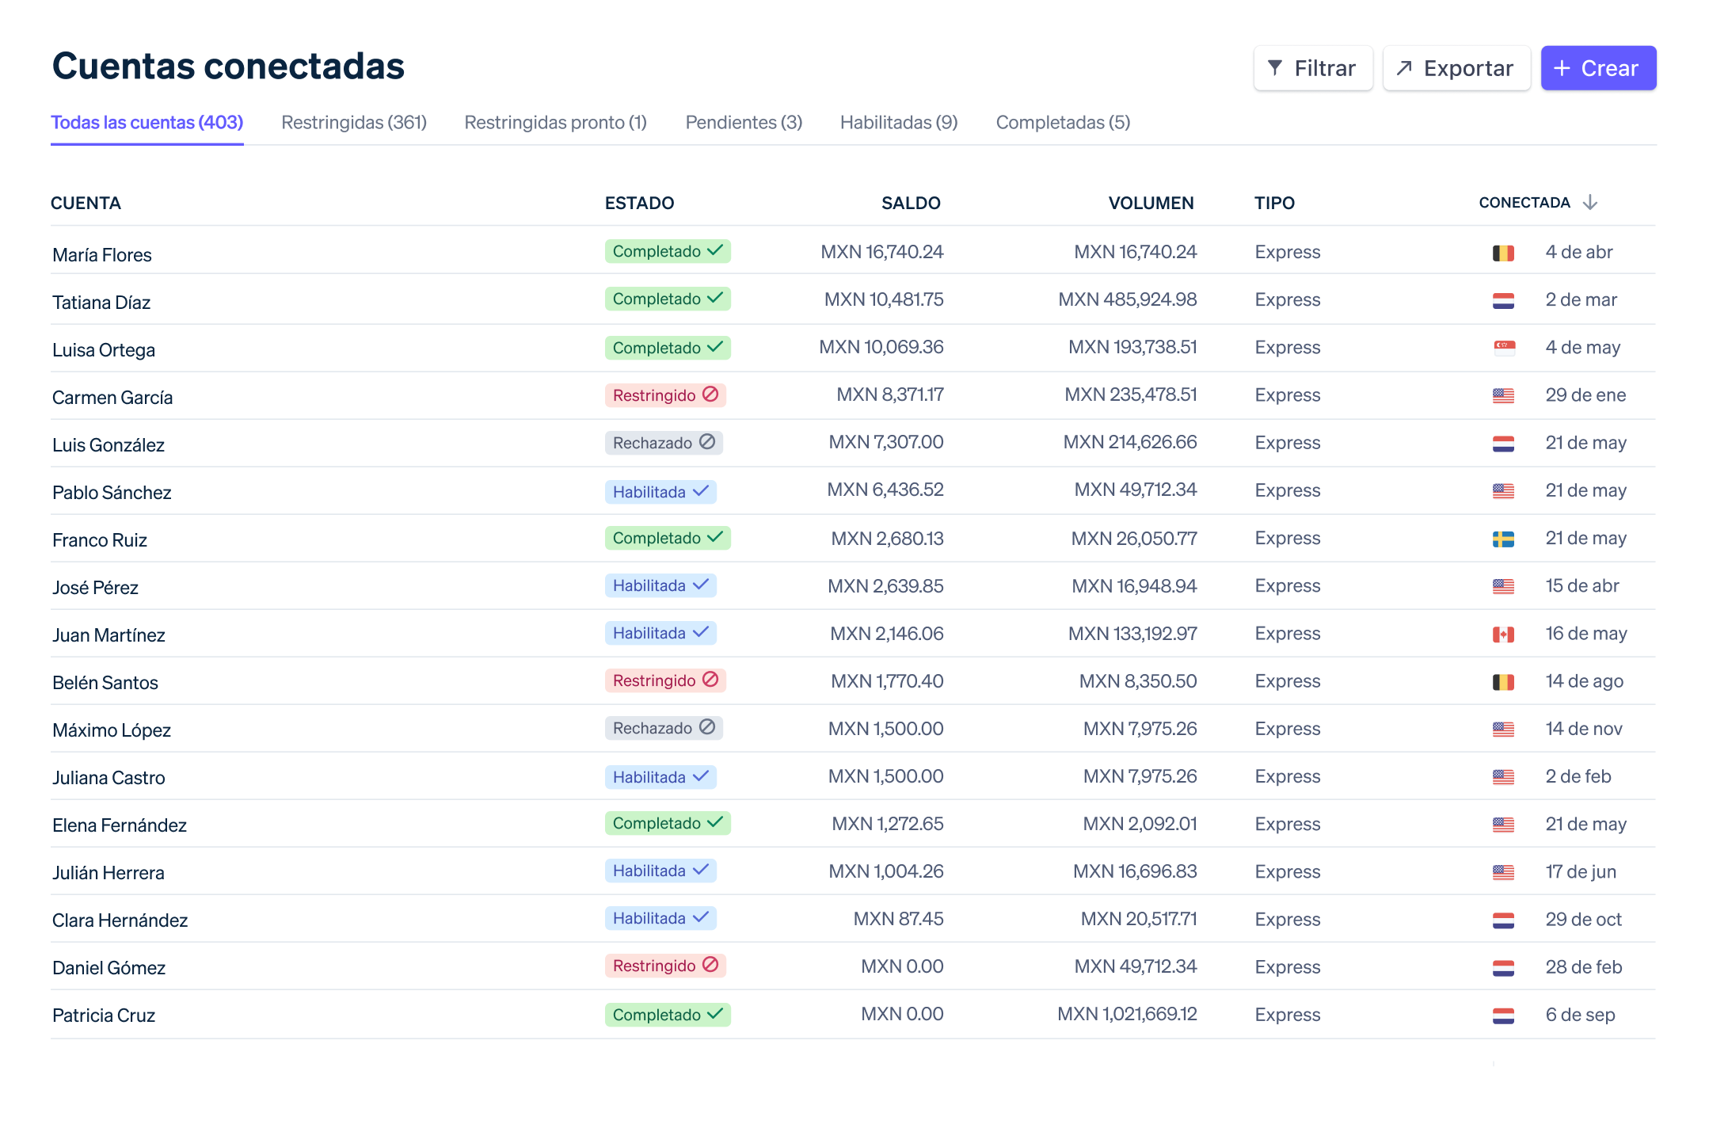This screenshot has height=1147, width=1709.
Task: Click the Netherlands flag in Patricia Cruz row
Action: click(x=1503, y=1015)
